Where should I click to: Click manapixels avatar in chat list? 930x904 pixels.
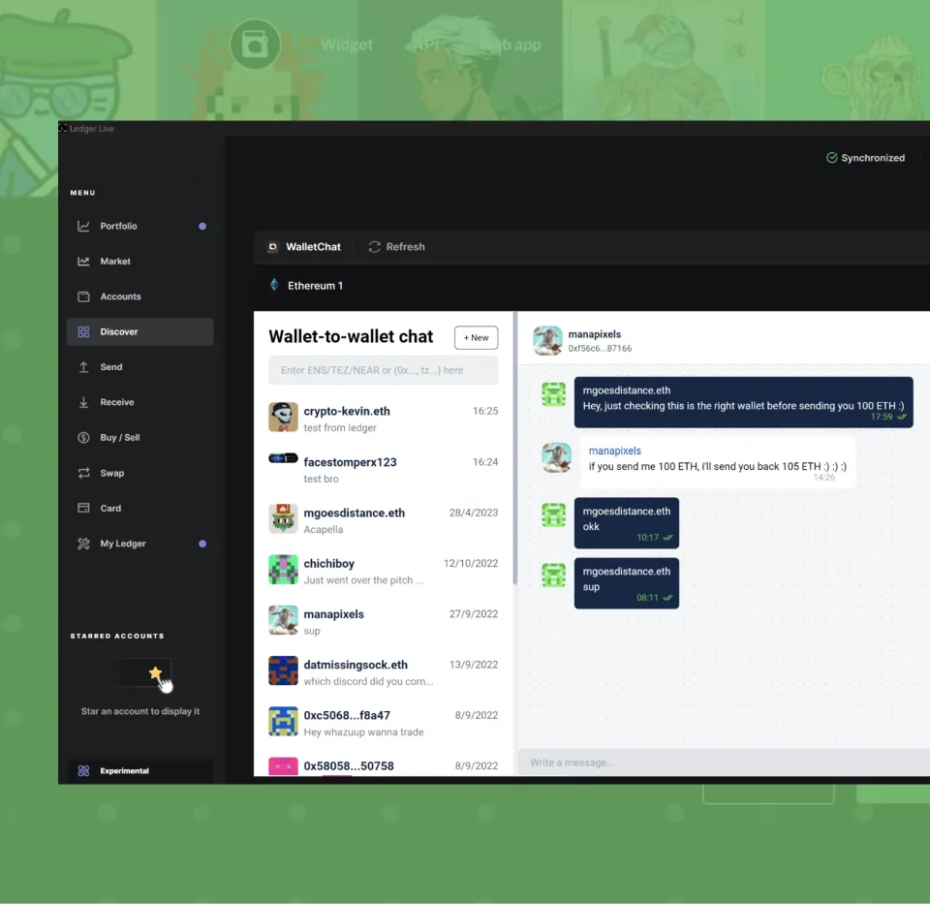click(284, 620)
